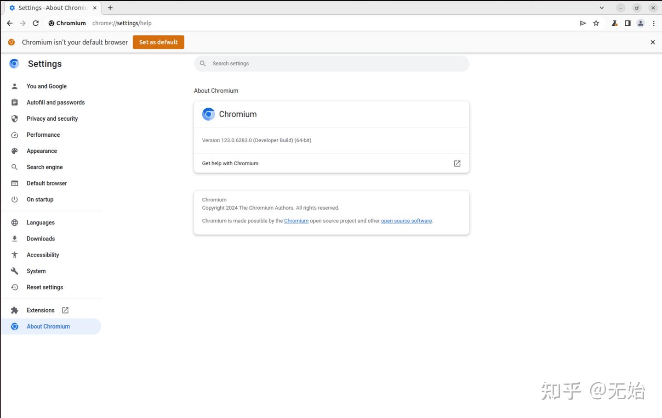Click the profile avatar icon
The width and height of the screenshot is (662, 418).
[x=640, y=23]
